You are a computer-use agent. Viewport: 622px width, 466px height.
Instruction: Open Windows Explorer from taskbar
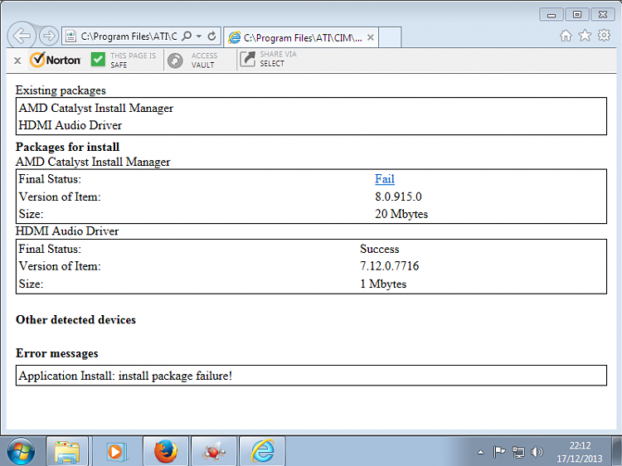coord(67,451)
